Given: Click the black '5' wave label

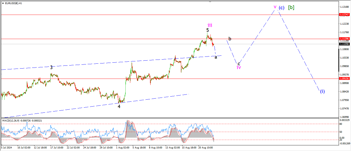Looking at the screenshot, I should pos(207,30).
